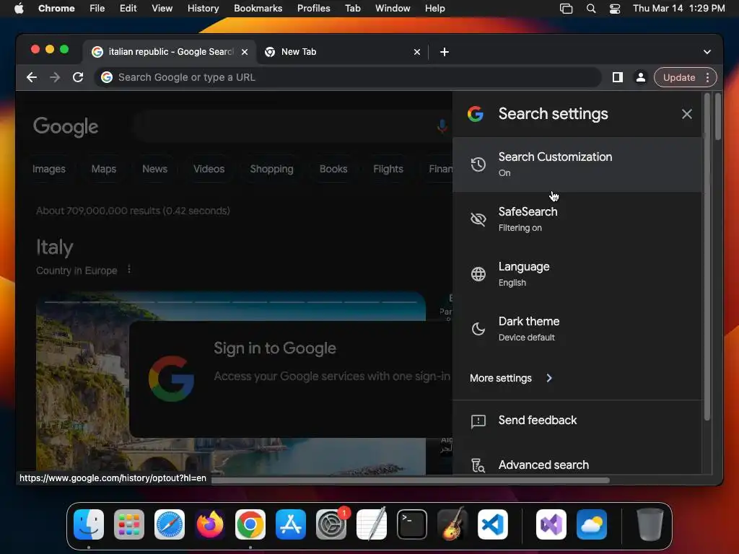This screenshot has width=739, height=554.
Task: Launch Firefox from the dock
Action: click(x=210, y=524)
